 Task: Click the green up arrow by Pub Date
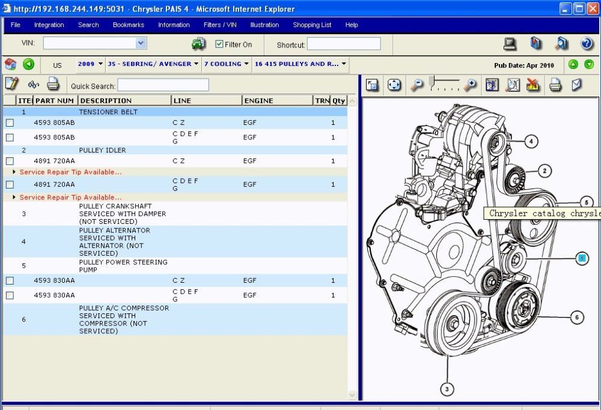click(x=573, y=64)
